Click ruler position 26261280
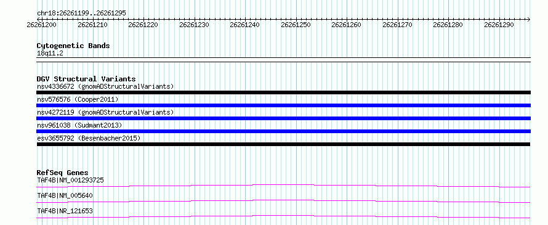 coord(448,25)
